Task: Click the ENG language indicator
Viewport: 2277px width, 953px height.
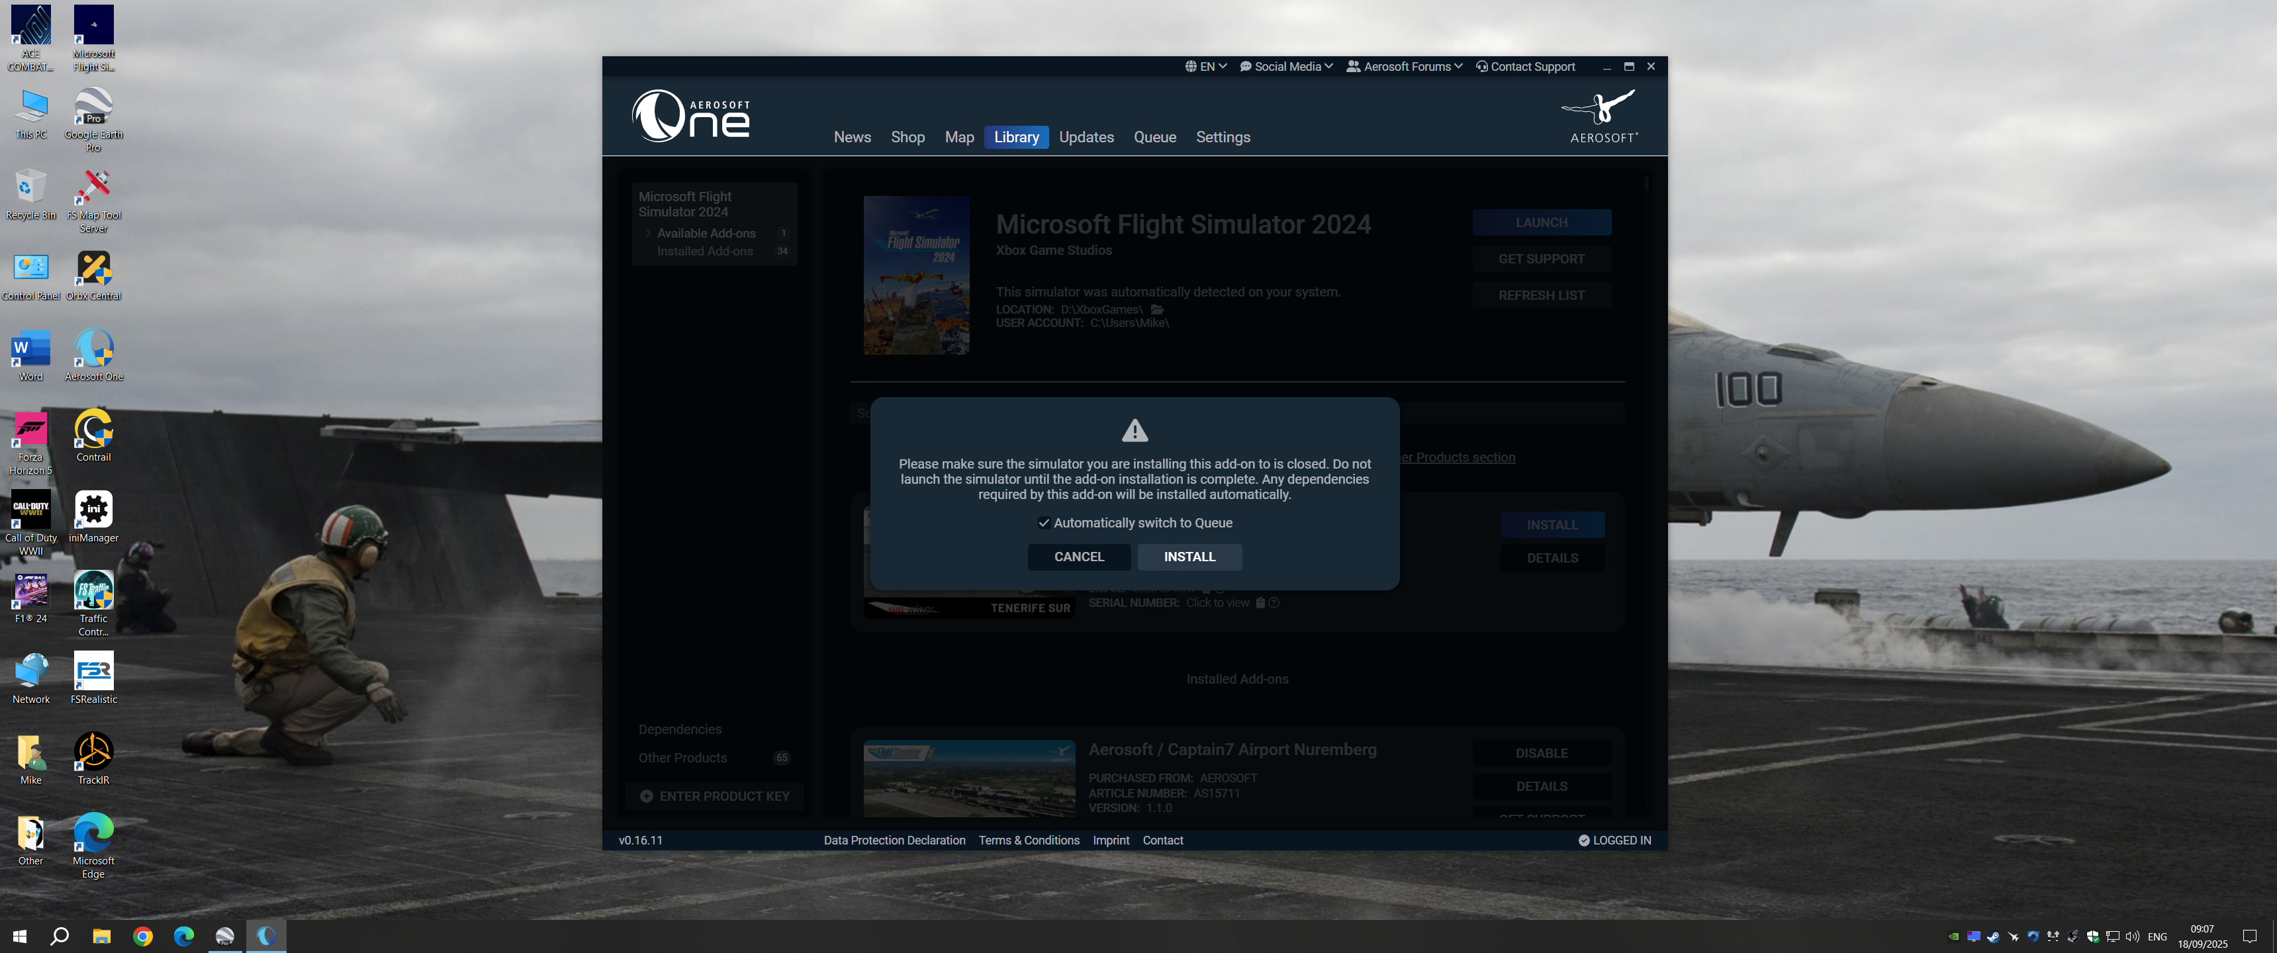Action: tap(2157, 937)
